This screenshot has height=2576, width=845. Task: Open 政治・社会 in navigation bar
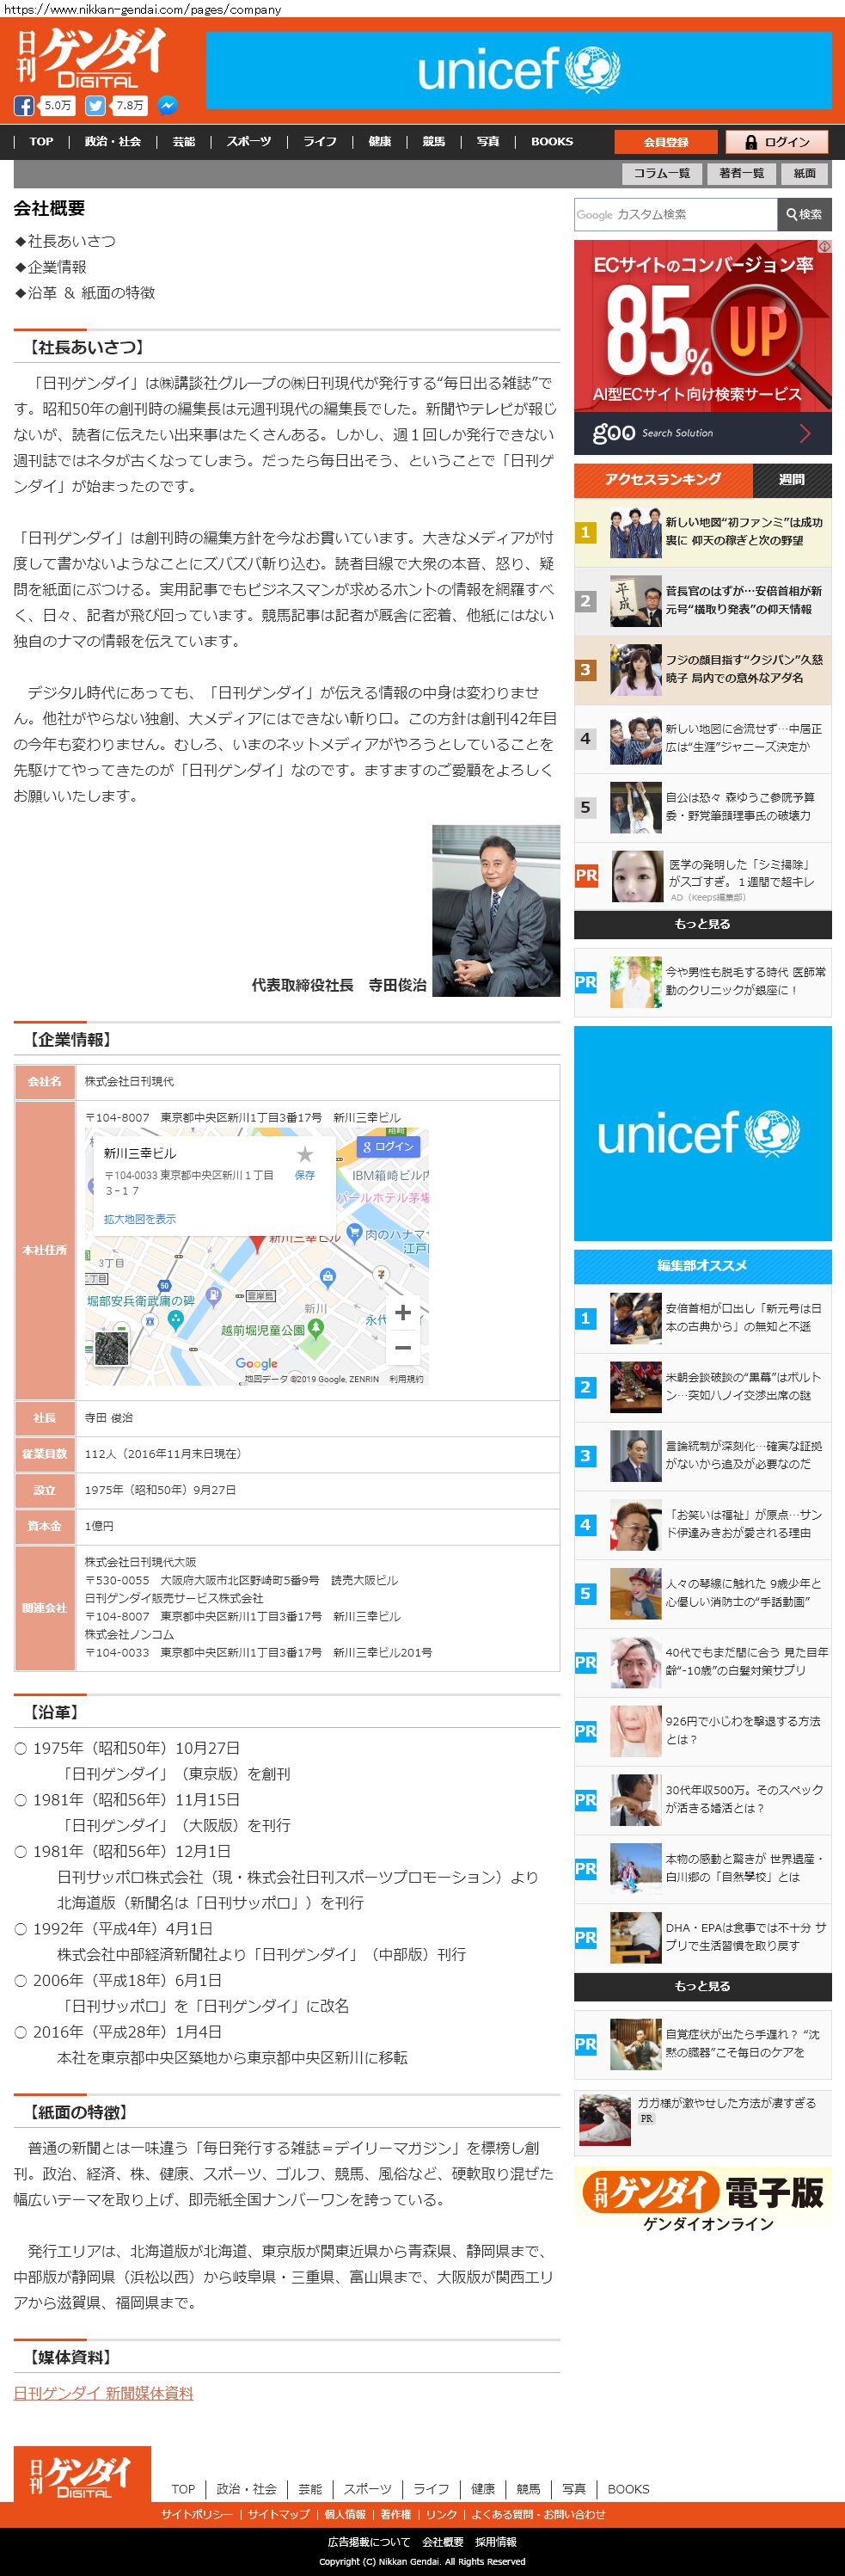point(113,141)
